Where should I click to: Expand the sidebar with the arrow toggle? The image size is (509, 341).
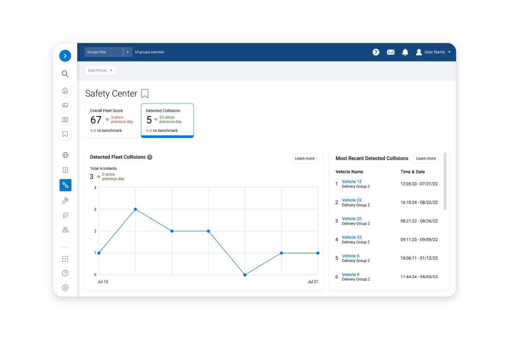pos(65,56)
